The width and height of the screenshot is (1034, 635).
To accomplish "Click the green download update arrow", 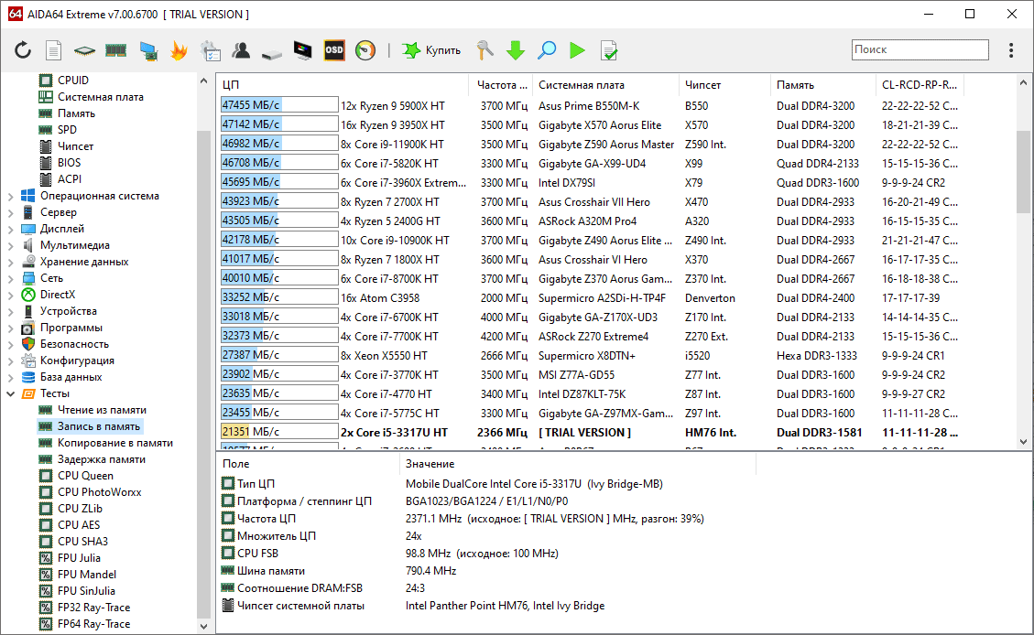I will point(515,50).
